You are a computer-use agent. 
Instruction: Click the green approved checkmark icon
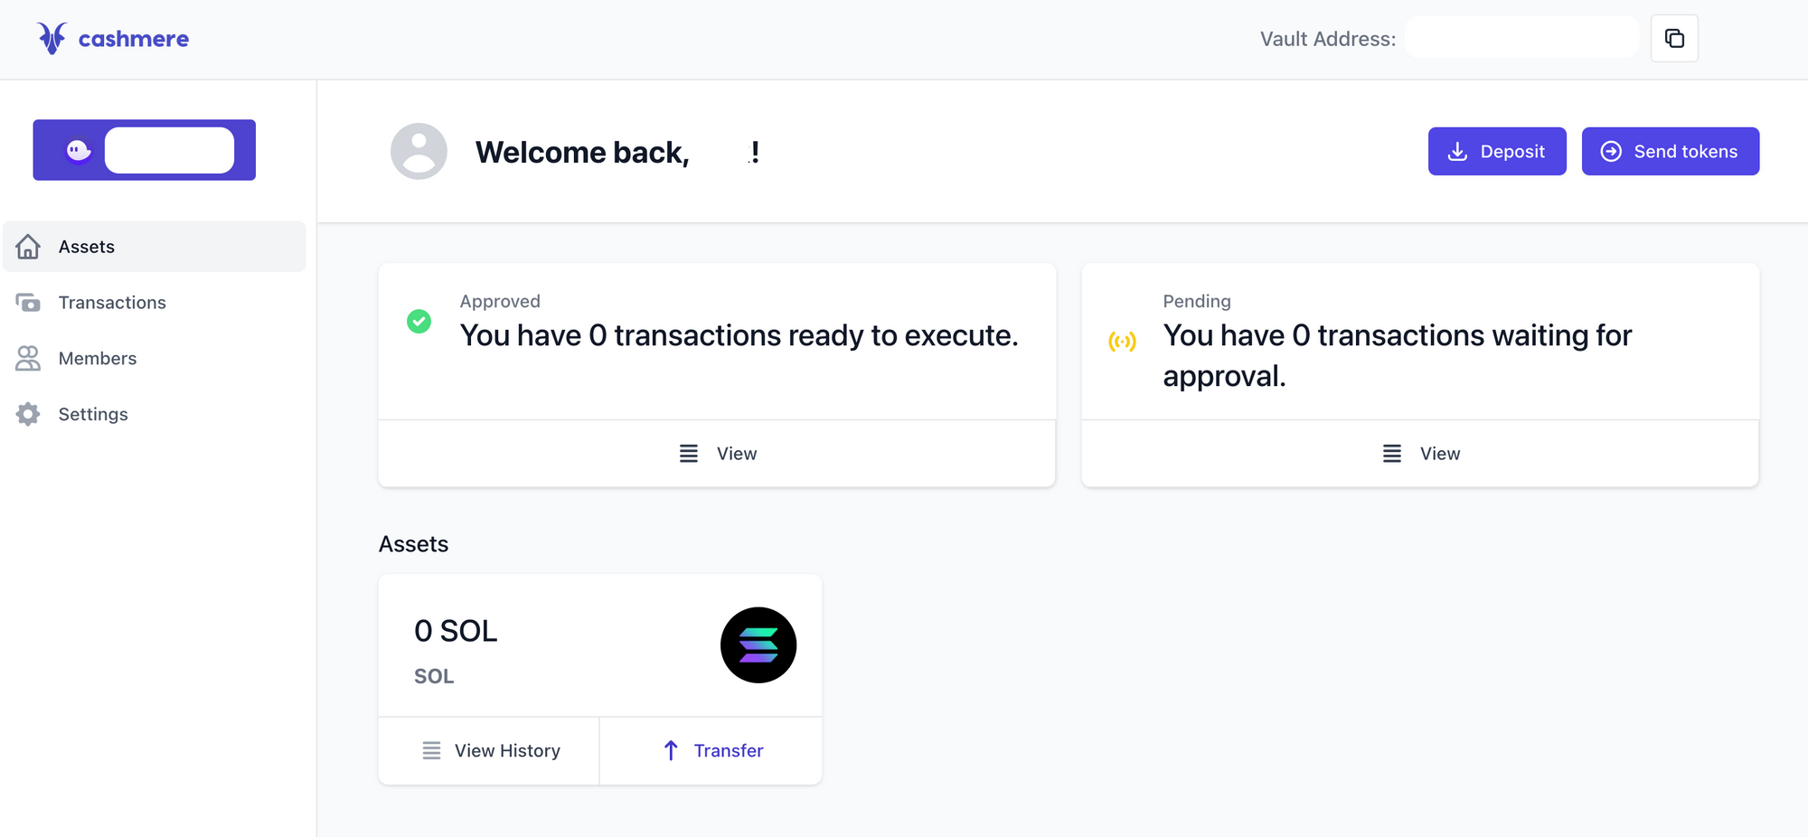click(x=419, y=321)
